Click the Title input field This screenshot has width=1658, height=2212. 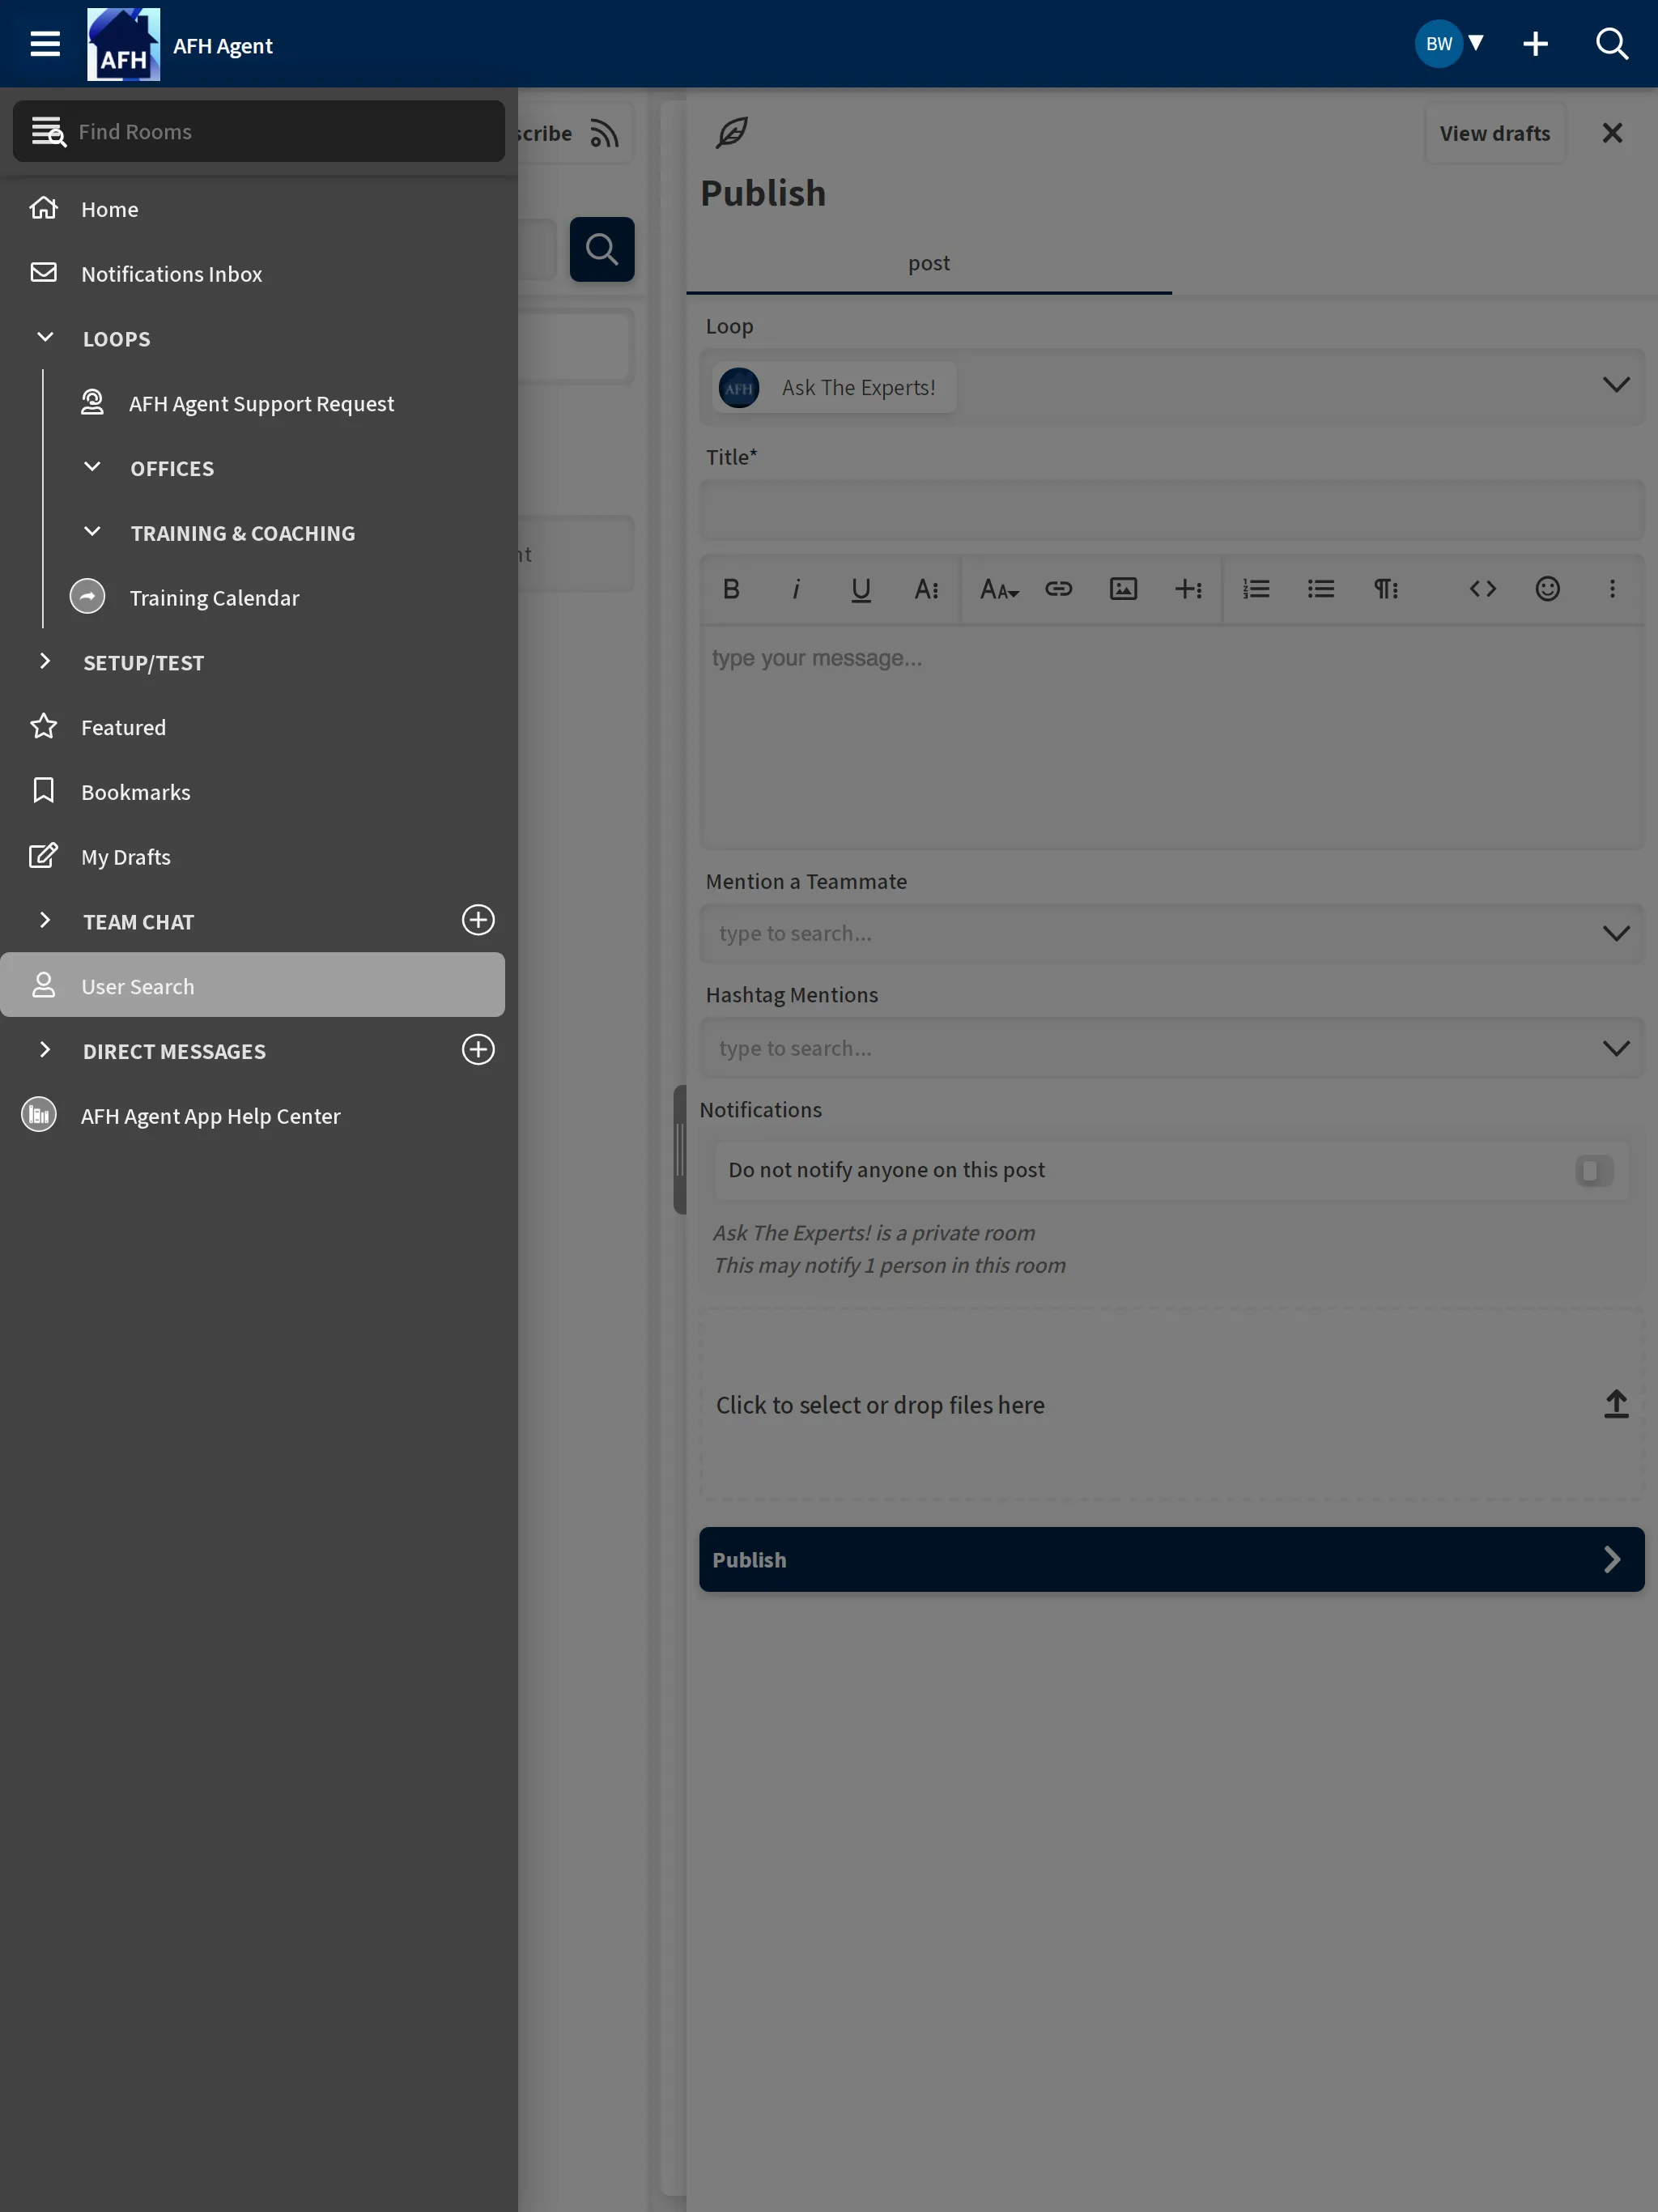point(1171,510)
